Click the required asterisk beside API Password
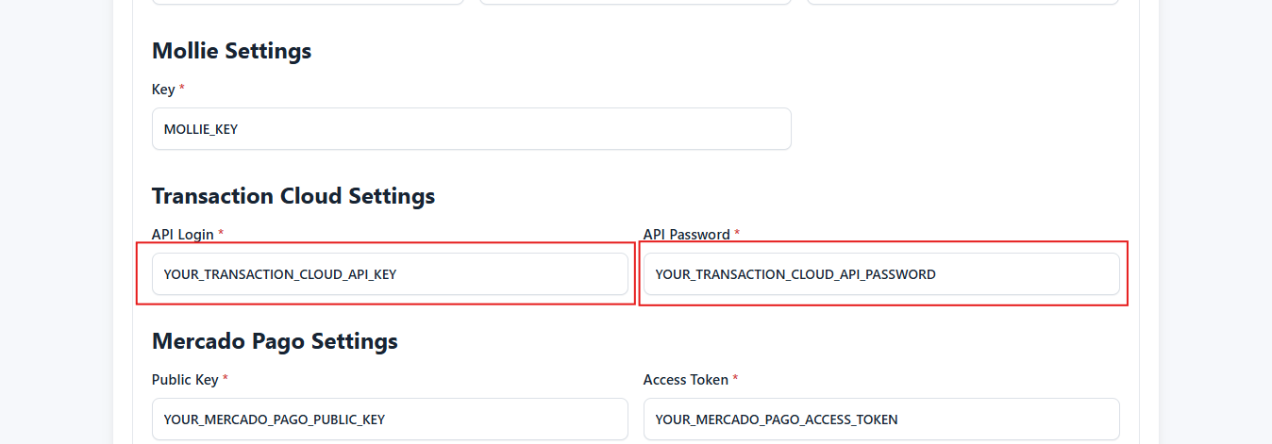1272x444 pixels. click(x=737, y=234)
